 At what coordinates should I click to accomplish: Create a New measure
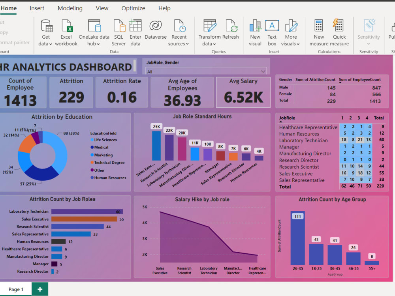tap(319, 32)
